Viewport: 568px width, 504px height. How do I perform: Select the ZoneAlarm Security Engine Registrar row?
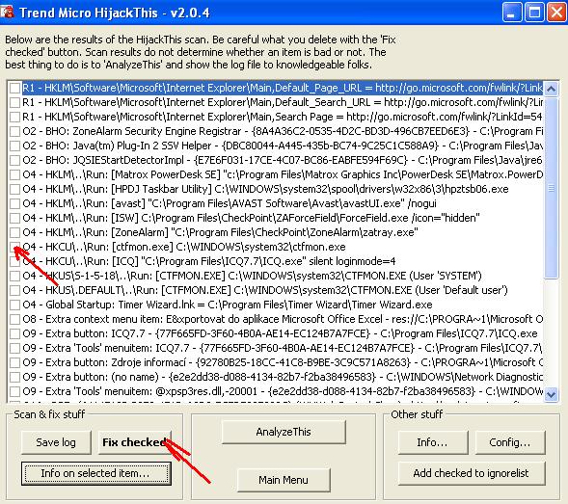pyautogui.click(x=283, y=131)
